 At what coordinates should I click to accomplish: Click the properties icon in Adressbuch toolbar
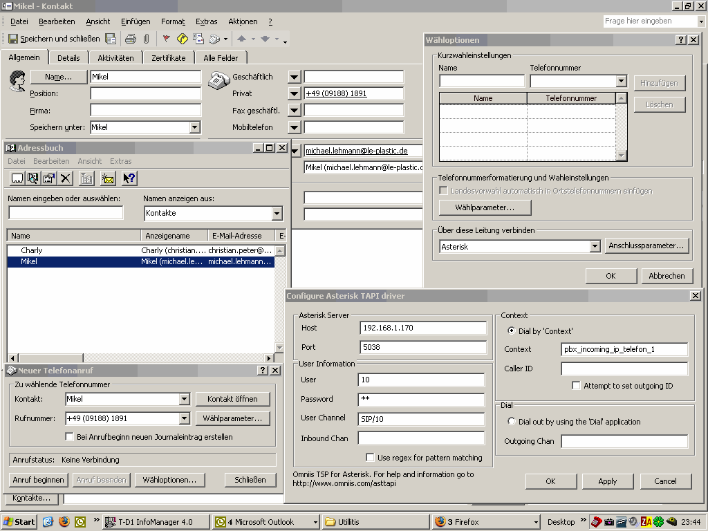point(49,178)
